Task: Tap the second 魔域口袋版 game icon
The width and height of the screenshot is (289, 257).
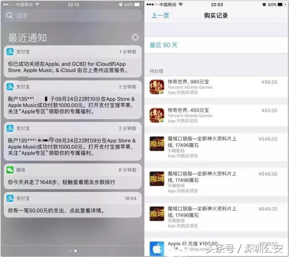Action: (x=157, y=179)
